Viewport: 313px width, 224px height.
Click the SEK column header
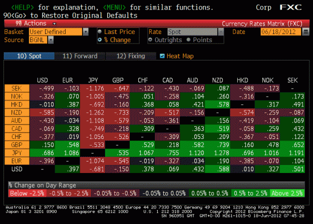(292, 80)
